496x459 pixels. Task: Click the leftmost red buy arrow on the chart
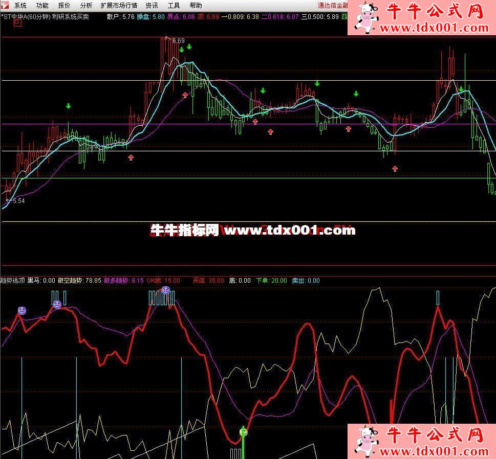click(x=131, y=157)
